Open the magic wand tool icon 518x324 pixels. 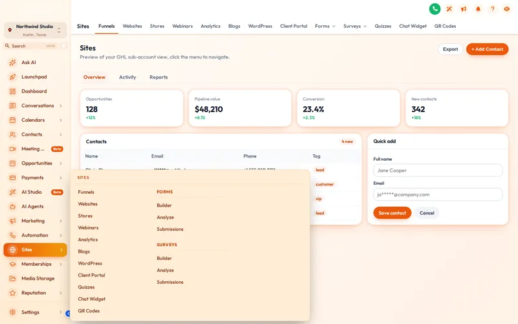(x=449, y=9)
